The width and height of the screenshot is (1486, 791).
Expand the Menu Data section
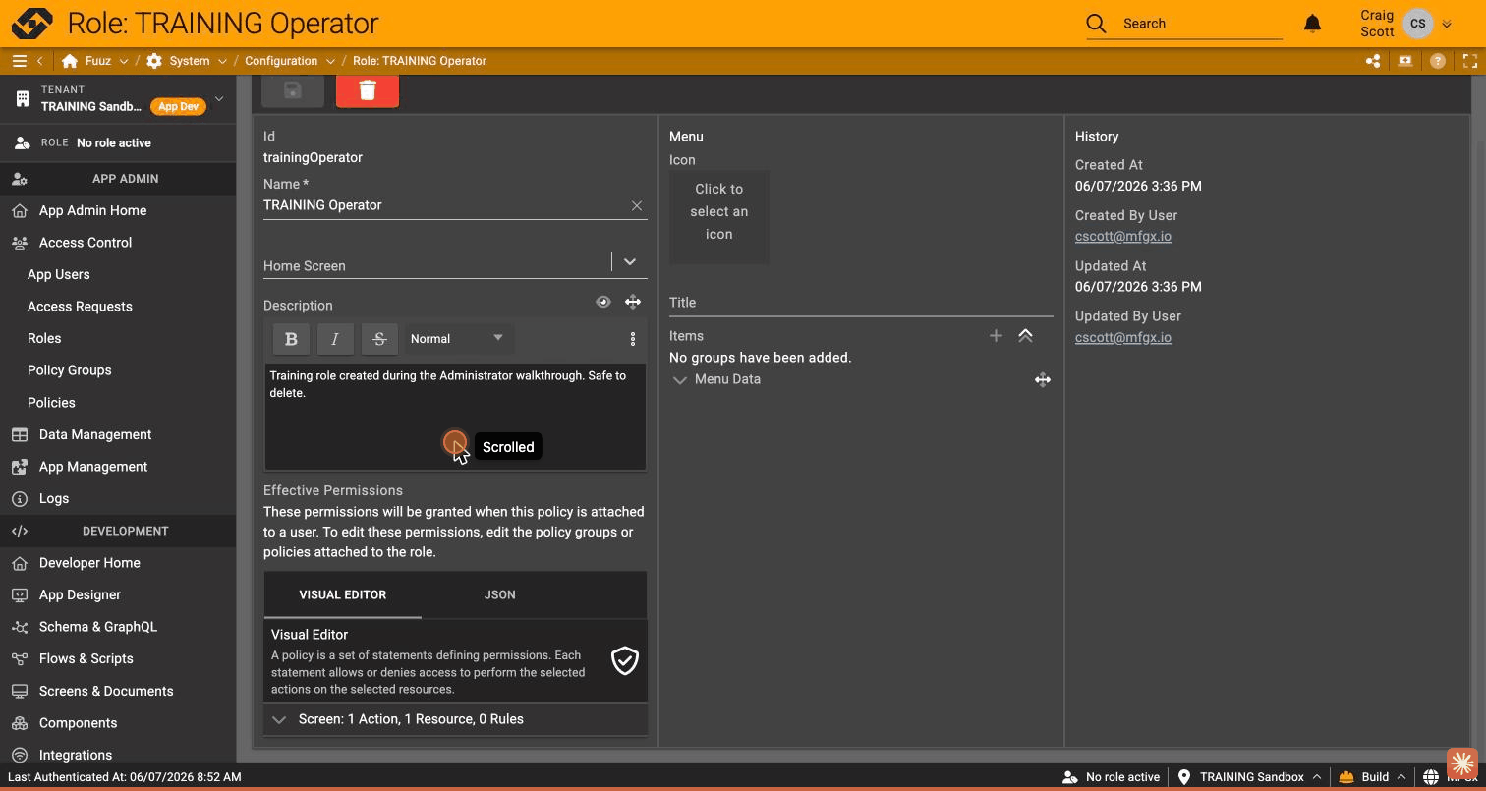coord(679,380)
